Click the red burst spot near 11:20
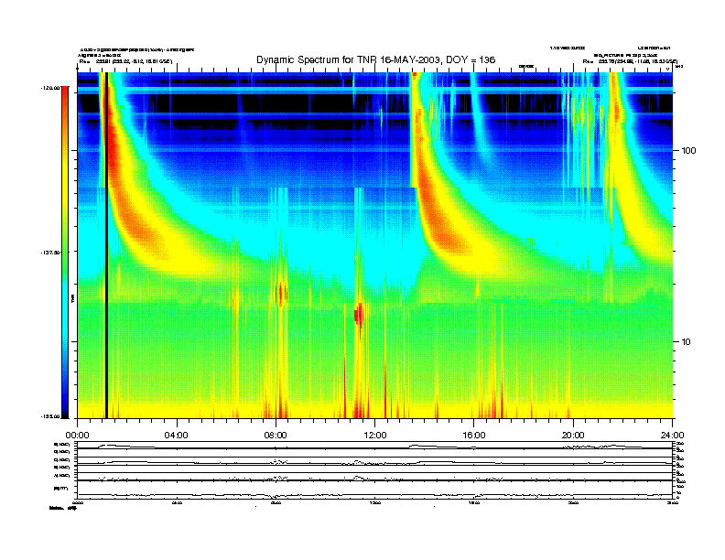This screenshot has width=725, height=560. (358, 315)
